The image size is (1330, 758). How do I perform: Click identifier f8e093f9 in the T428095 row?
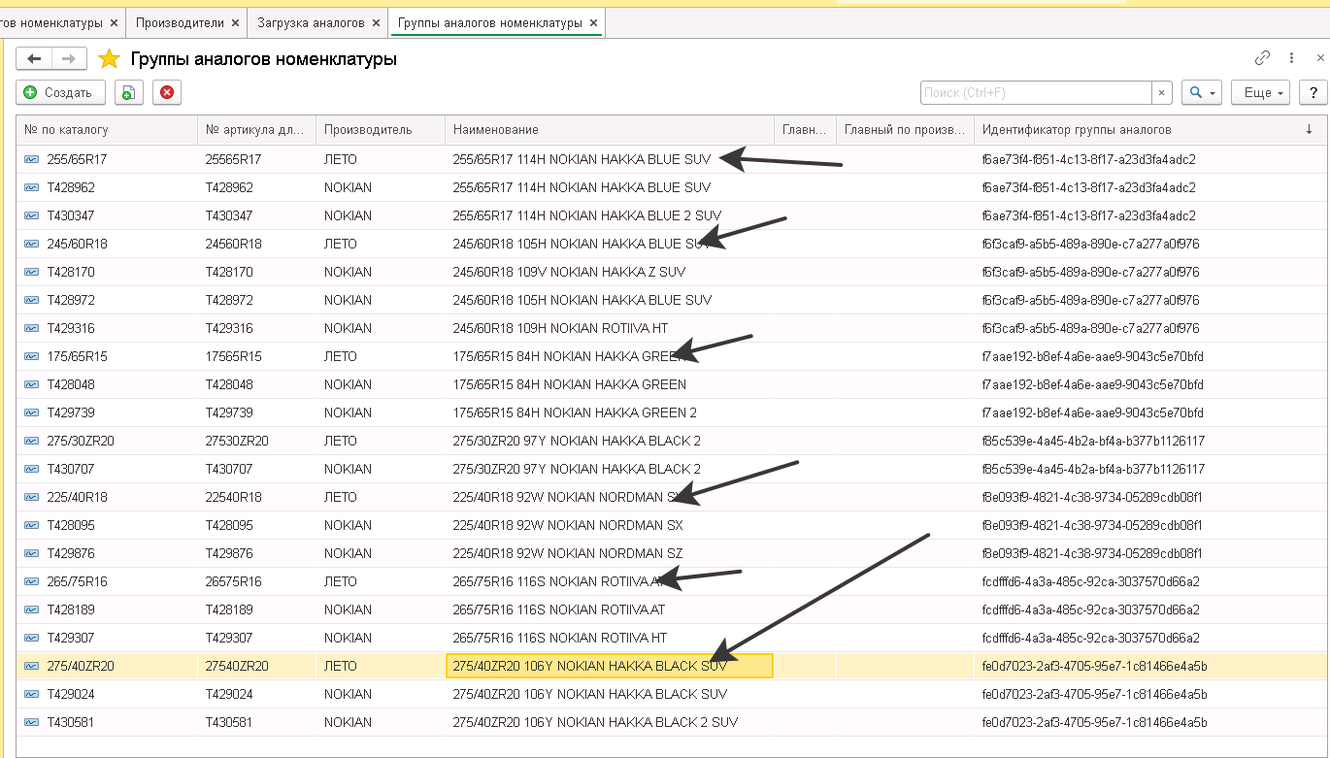pos(1092,525)
